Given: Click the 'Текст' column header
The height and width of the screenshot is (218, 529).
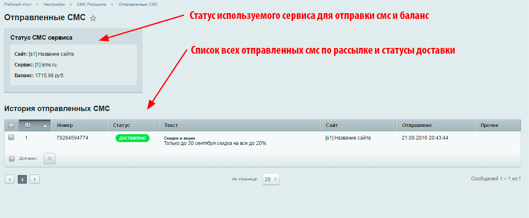Looking at the screenshot, I should (171, 126).
